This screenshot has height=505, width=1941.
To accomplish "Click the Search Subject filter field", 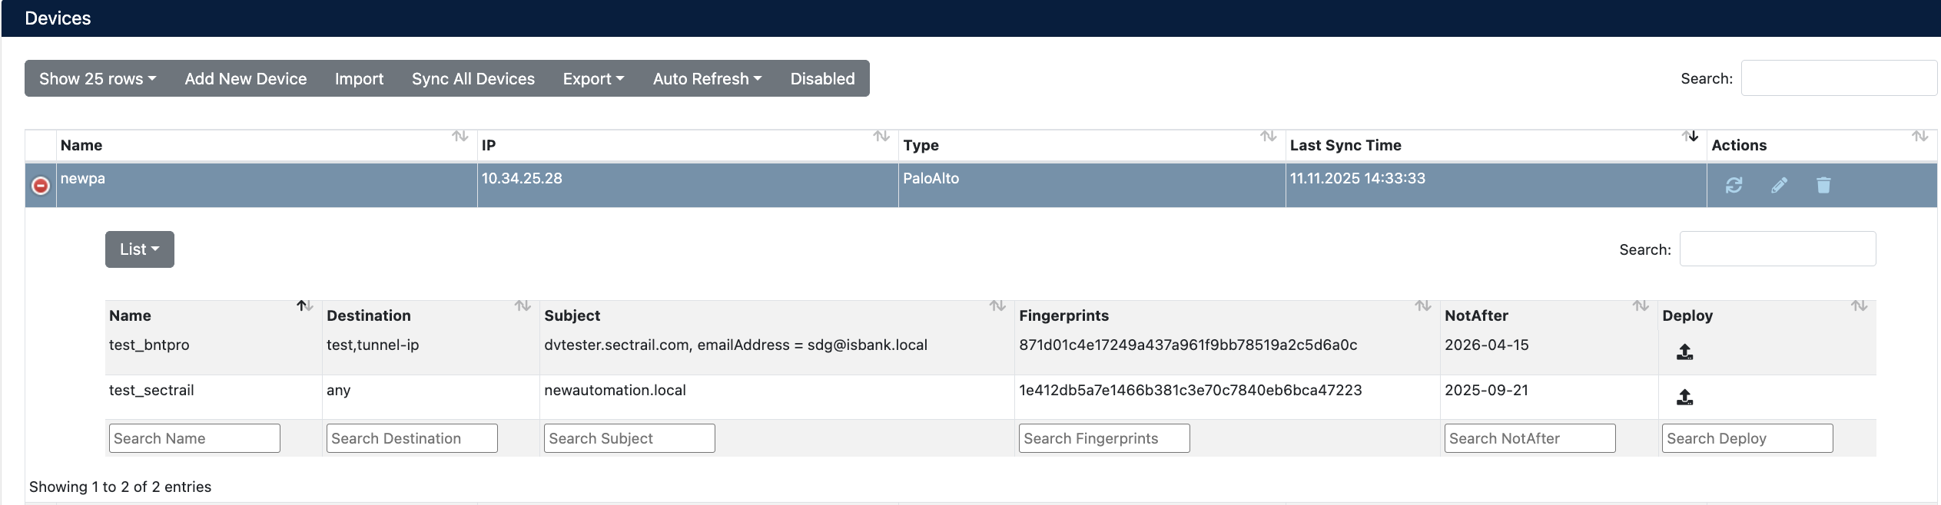I will (629, 438).
